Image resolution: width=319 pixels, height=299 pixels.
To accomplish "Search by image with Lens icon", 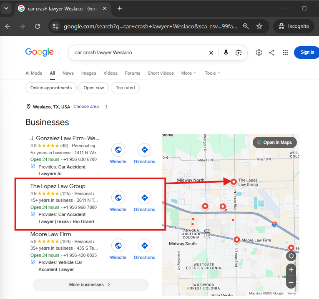I will pyautogui.click(x=239, y=53).
